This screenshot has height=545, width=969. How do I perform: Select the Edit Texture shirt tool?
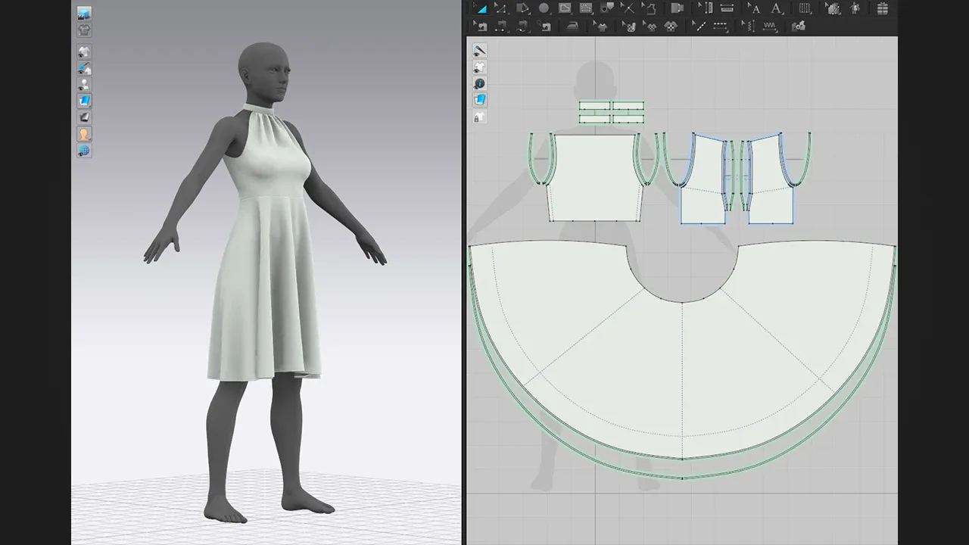600,26
